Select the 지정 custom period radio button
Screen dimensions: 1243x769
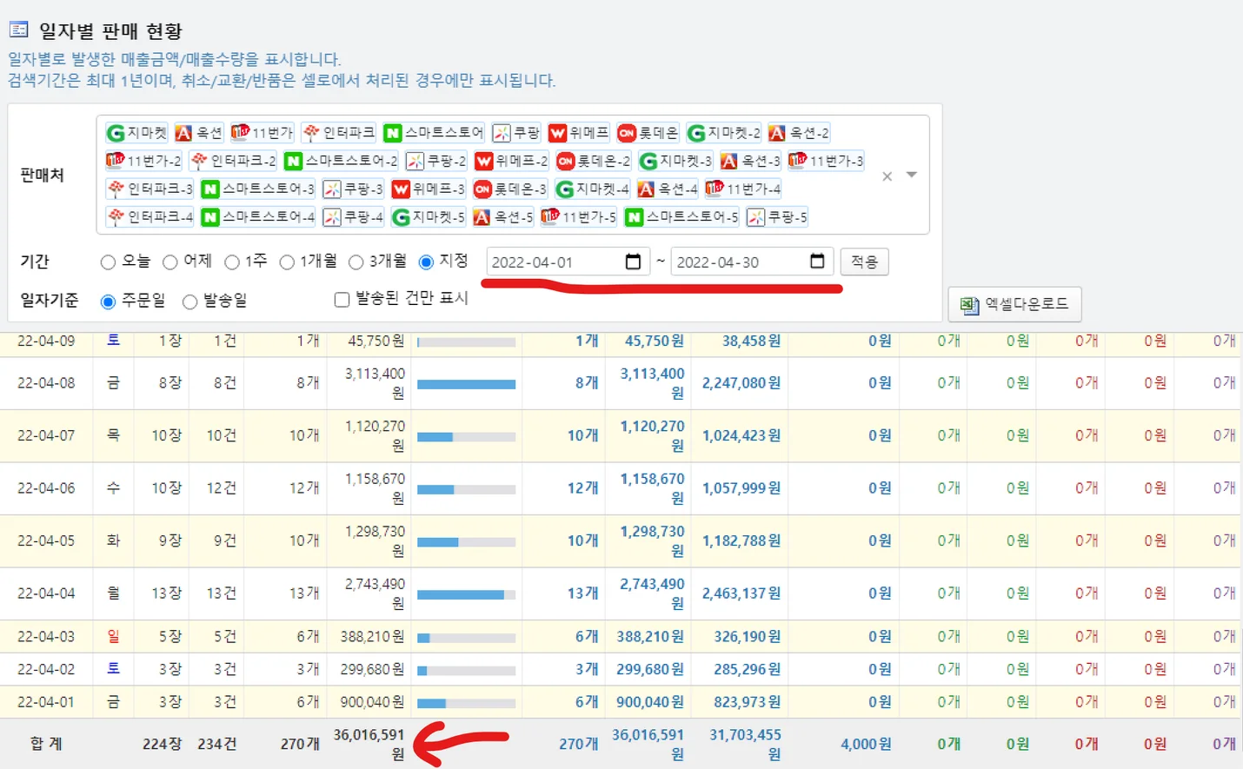coord(426,262)
